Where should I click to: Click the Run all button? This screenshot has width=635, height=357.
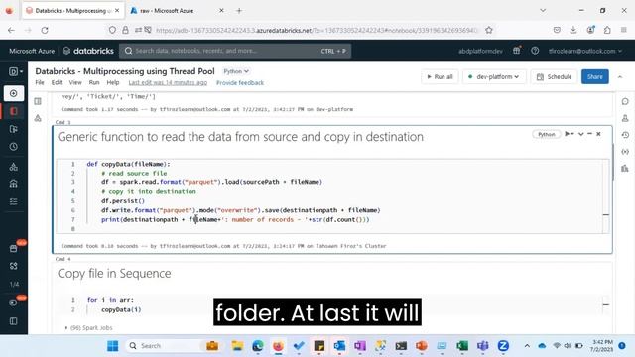point(440,77)
